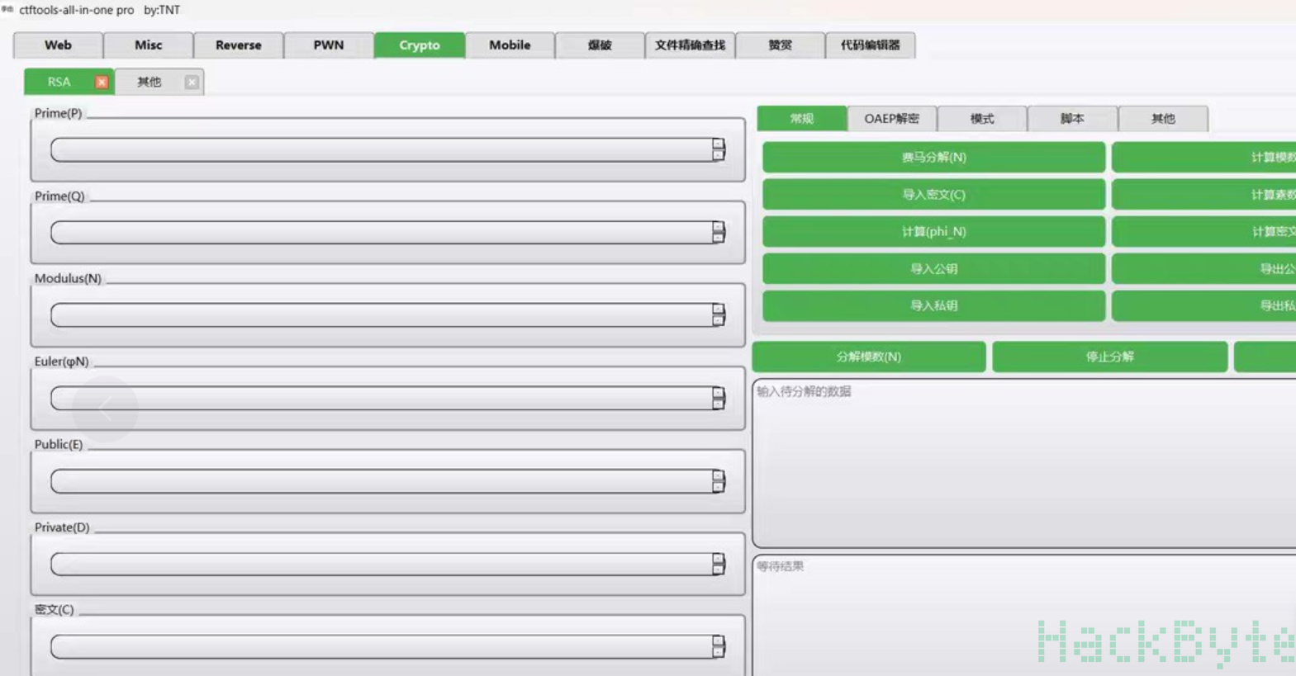The height and width of the screenshot is (676, 1296).
Task: Go to the 脚本 tab
Action: [x=1072, y=119]
